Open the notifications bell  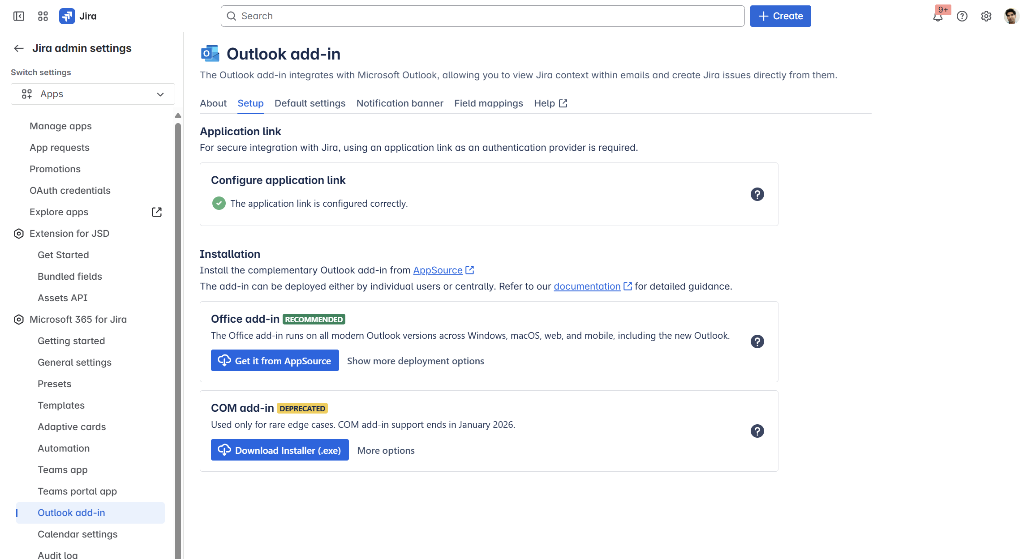pos(937,17)
